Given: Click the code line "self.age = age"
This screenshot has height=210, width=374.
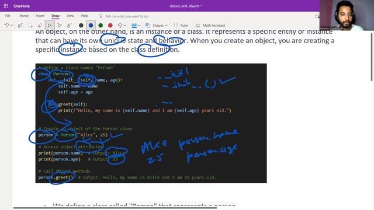Looking at the screenshot, I should 75,92.
